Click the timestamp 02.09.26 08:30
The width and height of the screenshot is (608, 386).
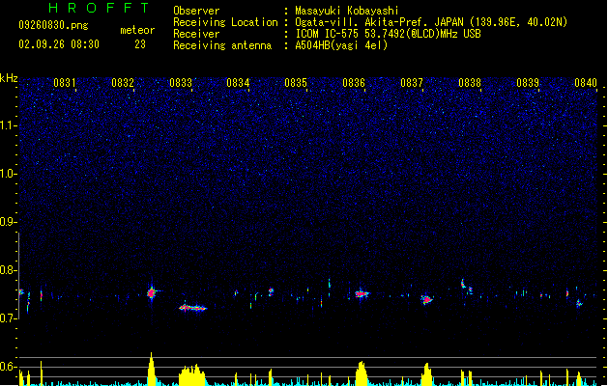[x=59, y=44]
